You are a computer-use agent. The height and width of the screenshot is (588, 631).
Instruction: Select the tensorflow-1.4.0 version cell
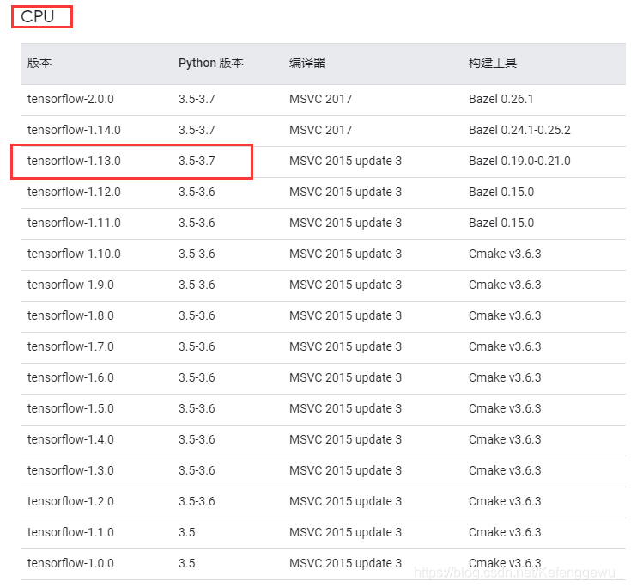tap(70, 439)
